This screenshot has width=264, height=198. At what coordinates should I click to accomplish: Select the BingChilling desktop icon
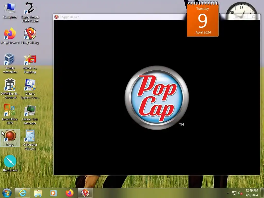pos(30,36)
